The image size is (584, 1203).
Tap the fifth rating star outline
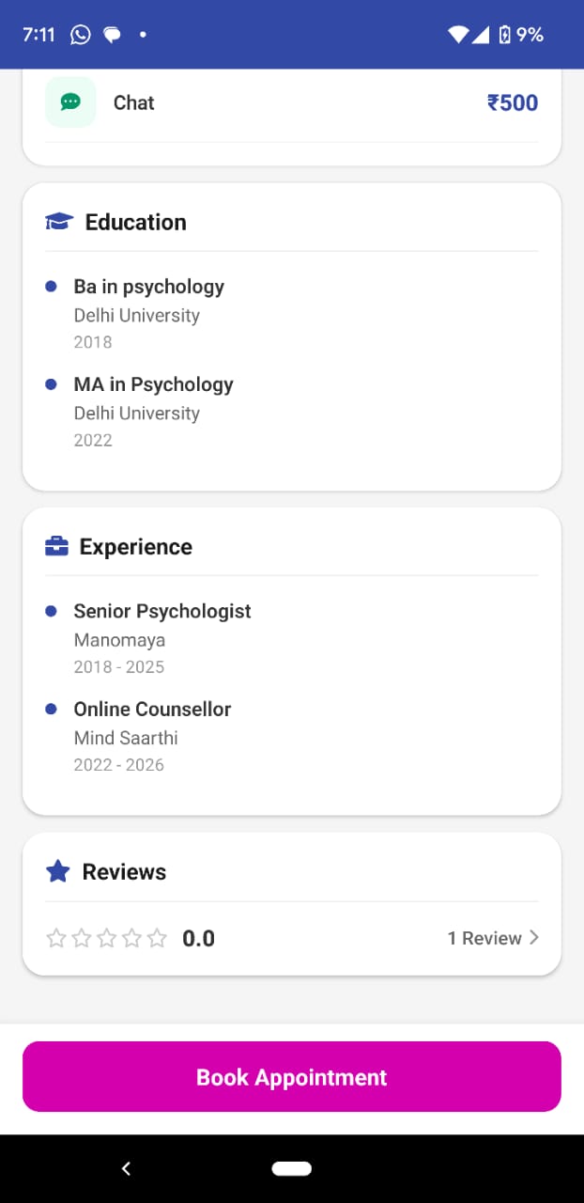point(157,938)
